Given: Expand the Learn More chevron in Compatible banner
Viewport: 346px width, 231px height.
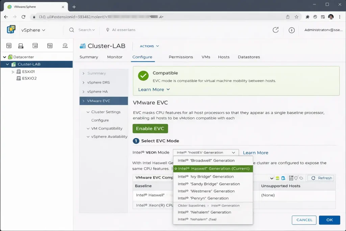Looking at the screenshot, I should 168,89.
